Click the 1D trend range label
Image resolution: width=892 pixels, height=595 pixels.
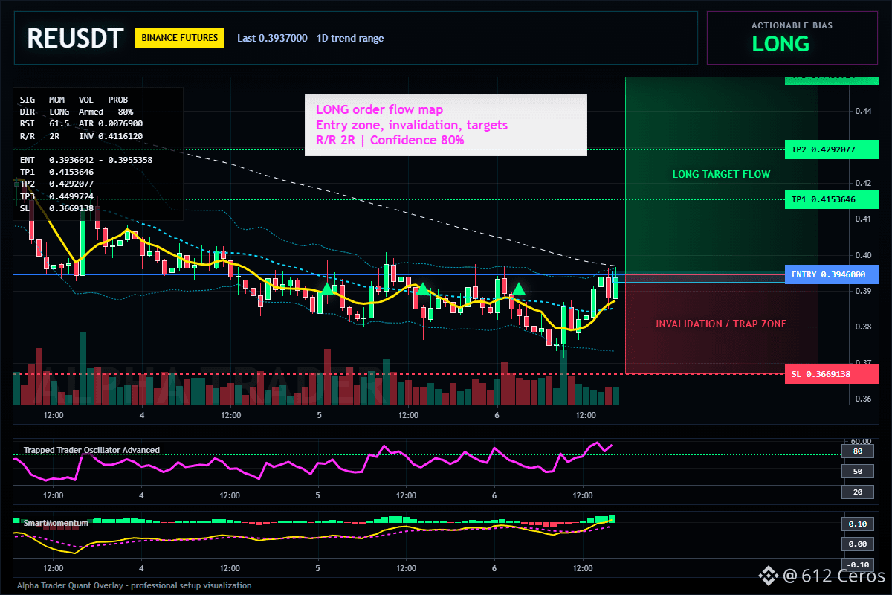pyautogui.click(x=350, y=38)
